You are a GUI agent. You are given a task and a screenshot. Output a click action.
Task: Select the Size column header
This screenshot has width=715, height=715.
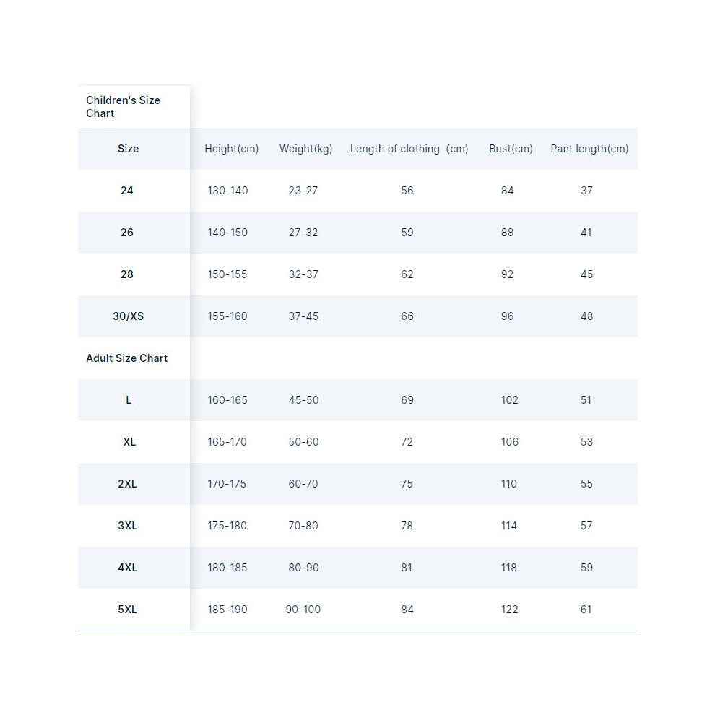pos(128,149)
